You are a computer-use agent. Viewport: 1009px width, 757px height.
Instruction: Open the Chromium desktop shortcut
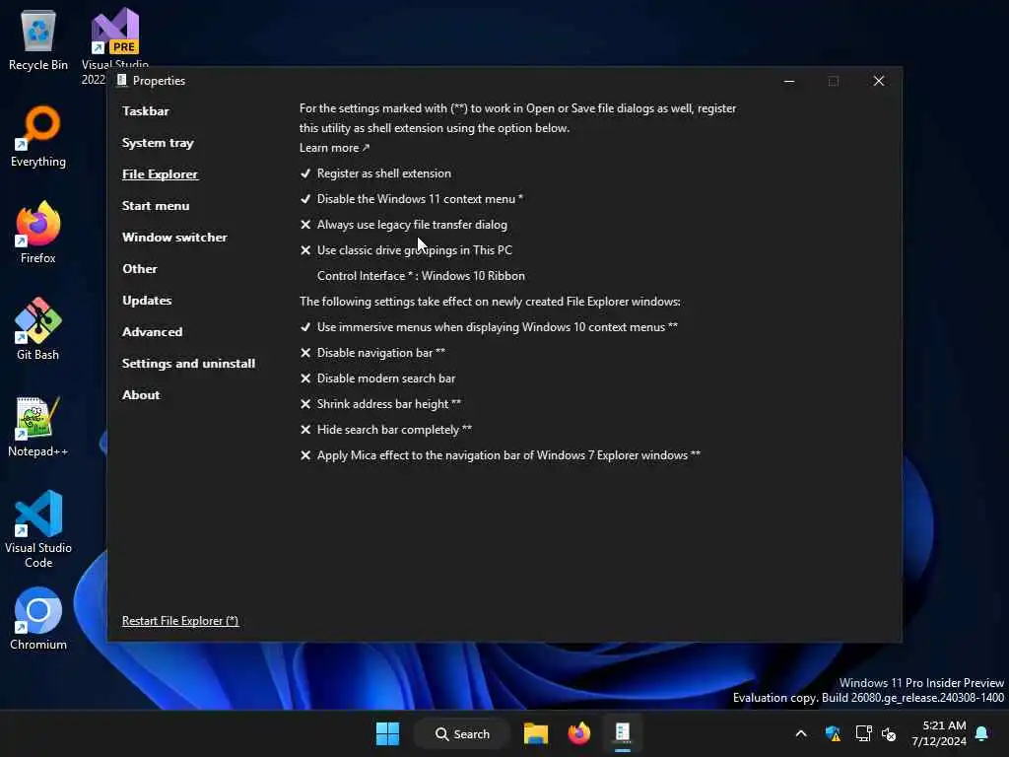tap(38, 619)
